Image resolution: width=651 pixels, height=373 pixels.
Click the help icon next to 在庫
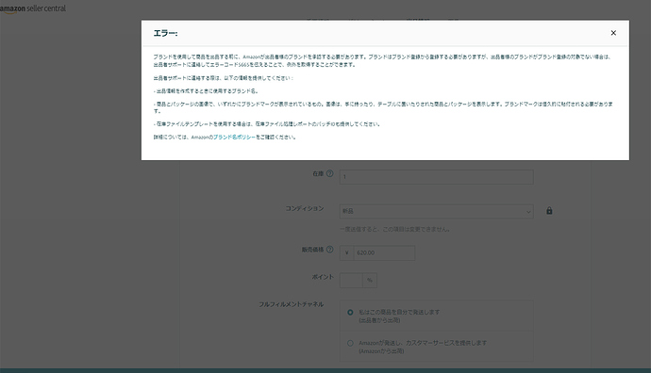[329, 173]
